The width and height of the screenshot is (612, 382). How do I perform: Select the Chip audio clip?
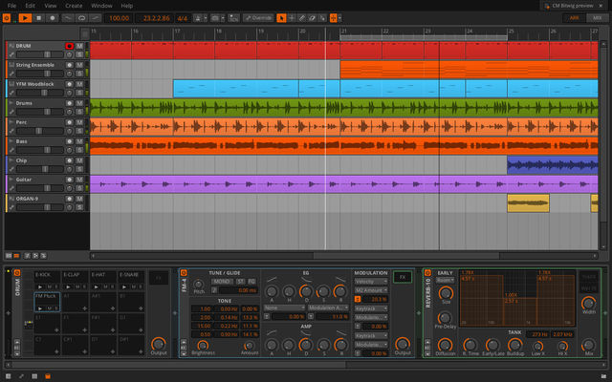pyautogui.click(x=553, y=165)
